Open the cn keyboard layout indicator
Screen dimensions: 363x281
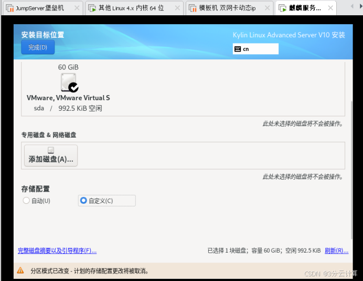[255, 49]
